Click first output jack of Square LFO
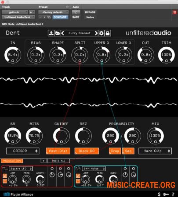 (52, 169)
